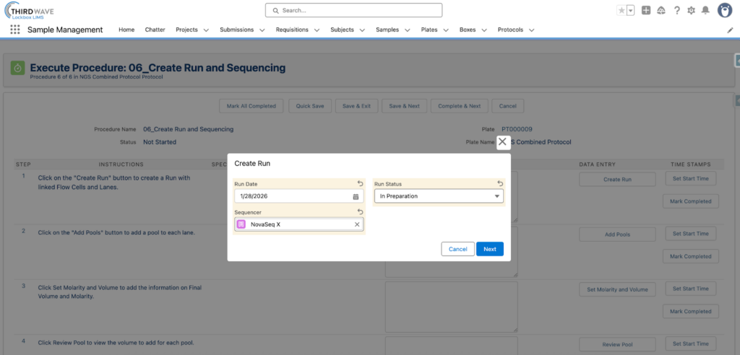The width and height of the screenshot is (740, 355).
Task: Click the Save & Exit button
Action: click(x=356, y=106)
